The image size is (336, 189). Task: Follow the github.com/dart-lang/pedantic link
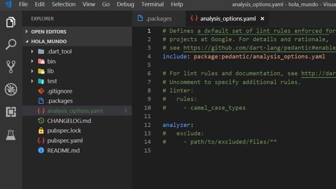click(259, 48)
